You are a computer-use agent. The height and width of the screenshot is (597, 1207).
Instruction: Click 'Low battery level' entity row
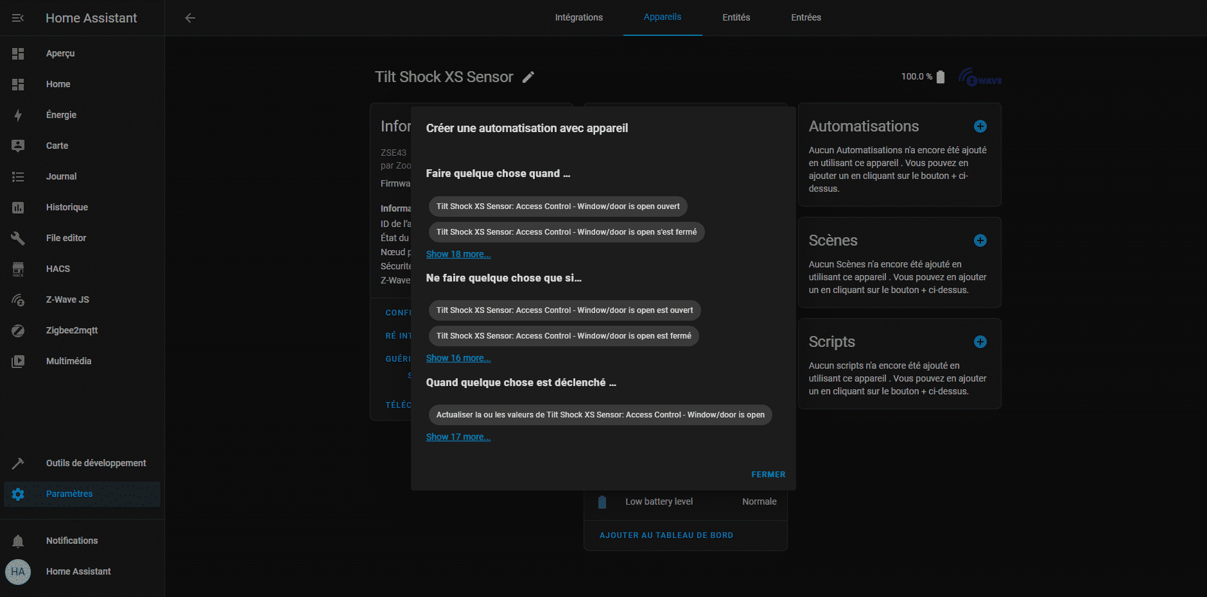point(686,502)
